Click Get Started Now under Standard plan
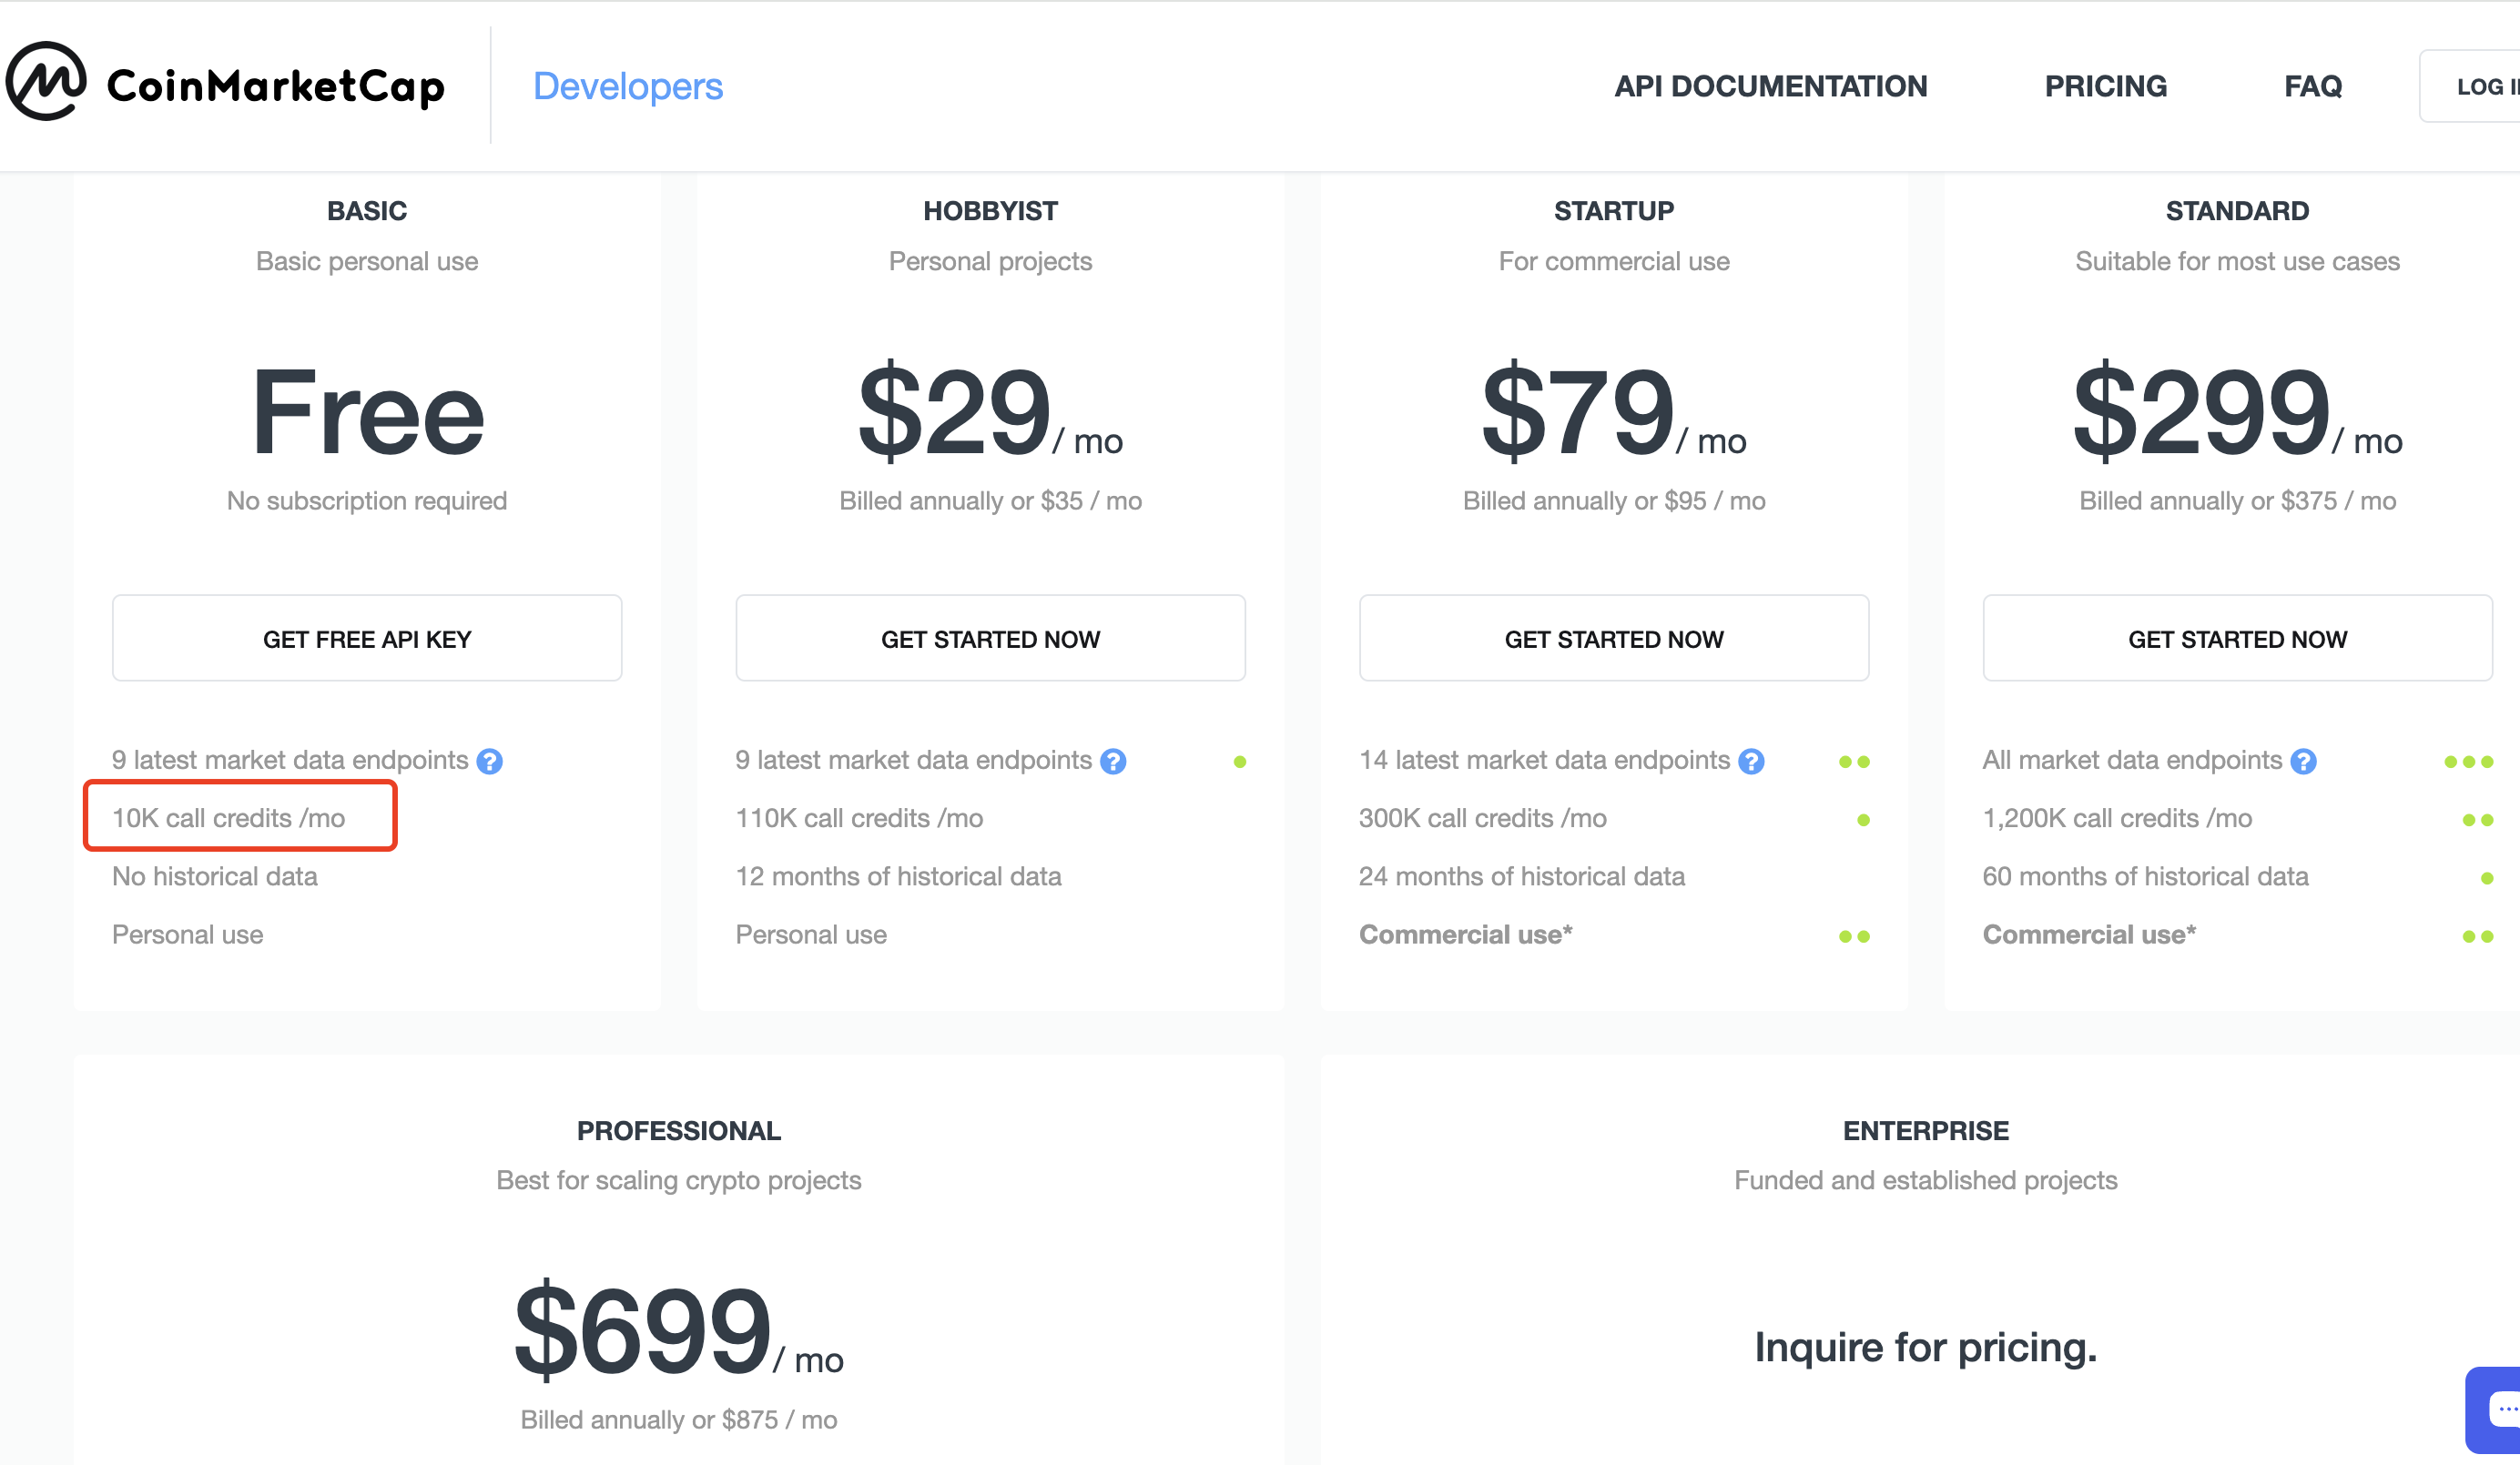This screenshot has width=2520, height=1465. coord(2237,639)
